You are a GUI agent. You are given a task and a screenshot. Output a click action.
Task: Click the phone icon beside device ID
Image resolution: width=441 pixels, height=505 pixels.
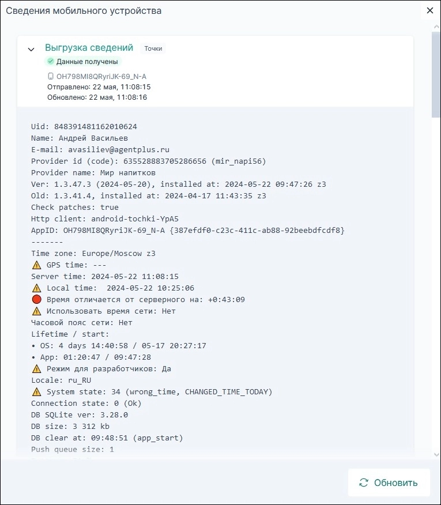[51, 76]
